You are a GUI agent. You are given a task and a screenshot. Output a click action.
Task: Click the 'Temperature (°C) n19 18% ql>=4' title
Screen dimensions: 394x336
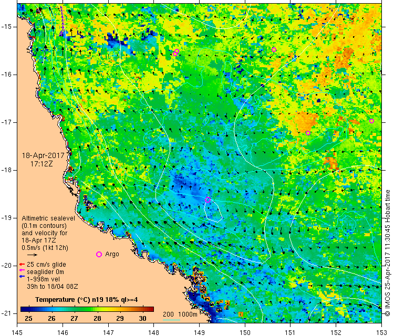click(x=87, y=300)
